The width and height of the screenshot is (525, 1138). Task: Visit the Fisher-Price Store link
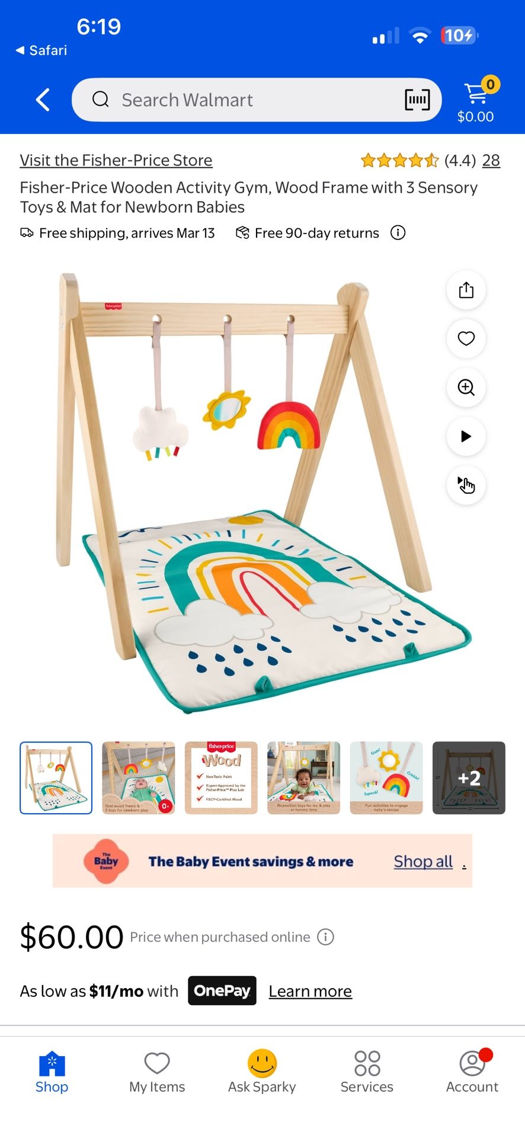click(x=116, y=160)
